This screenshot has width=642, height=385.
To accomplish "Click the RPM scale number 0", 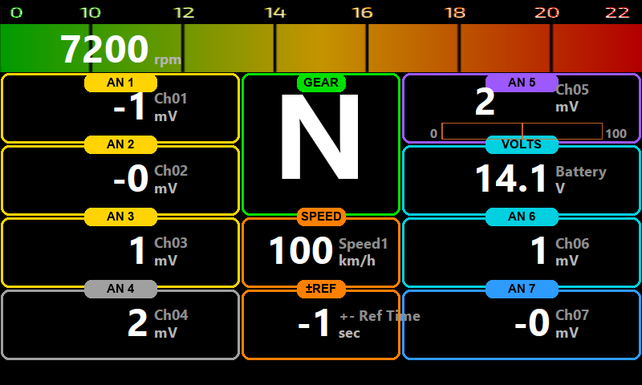I will (x=16, y=13).
